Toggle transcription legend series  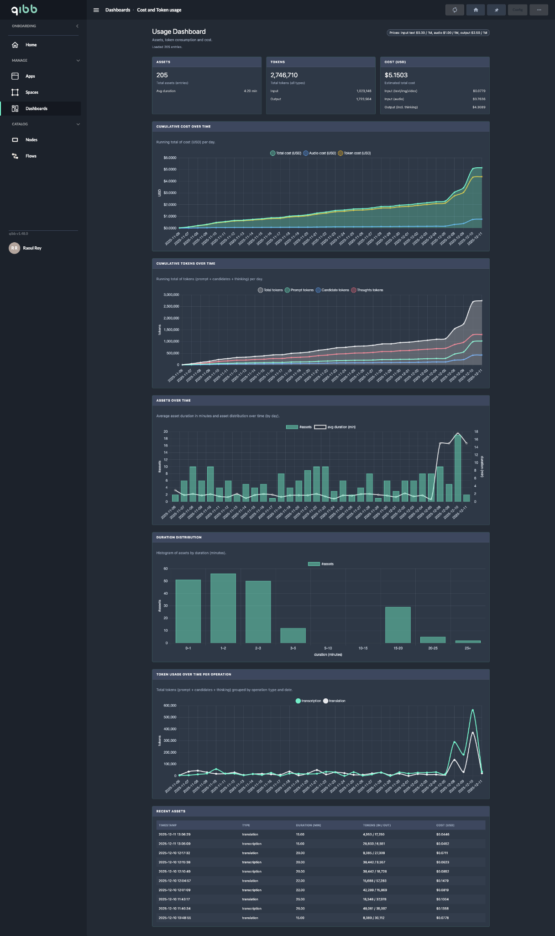tap(309, 701)
